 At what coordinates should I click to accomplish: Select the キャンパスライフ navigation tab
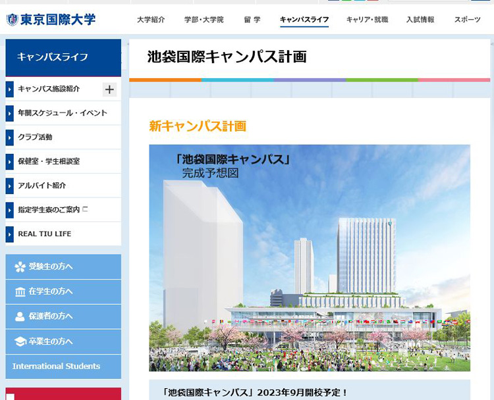click(x=304, y=20)
